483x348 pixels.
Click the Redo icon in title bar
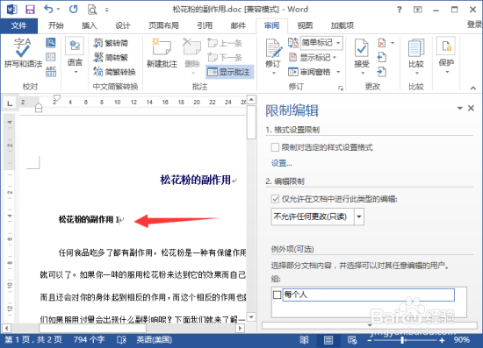pyautogui.click(x=73, y=10)
